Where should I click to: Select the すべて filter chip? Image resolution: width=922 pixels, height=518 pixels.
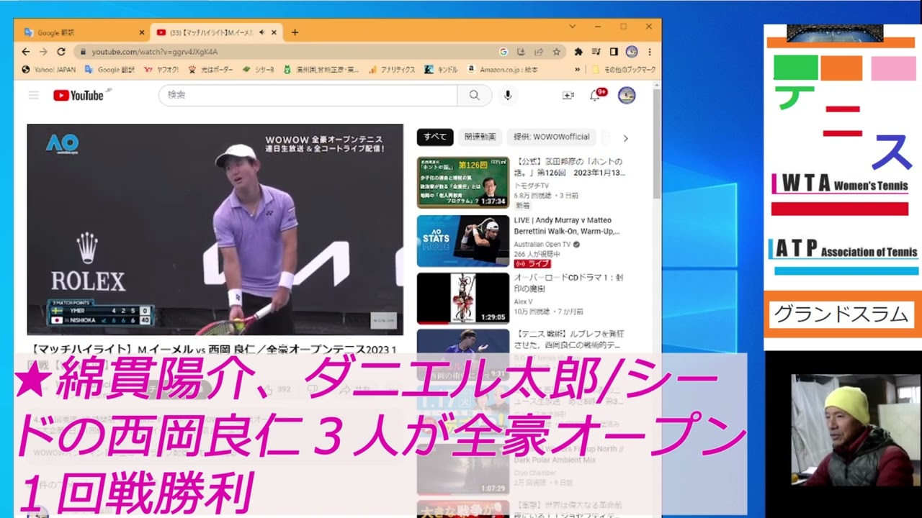[435, 137]
